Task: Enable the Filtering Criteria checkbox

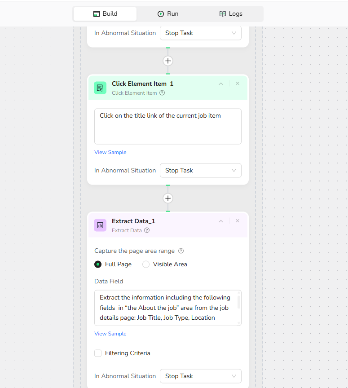Action: (x=98, y=353)
